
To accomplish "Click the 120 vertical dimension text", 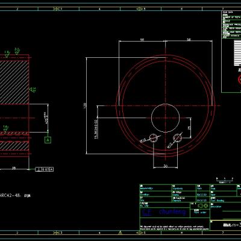I will tap(85, 105).
